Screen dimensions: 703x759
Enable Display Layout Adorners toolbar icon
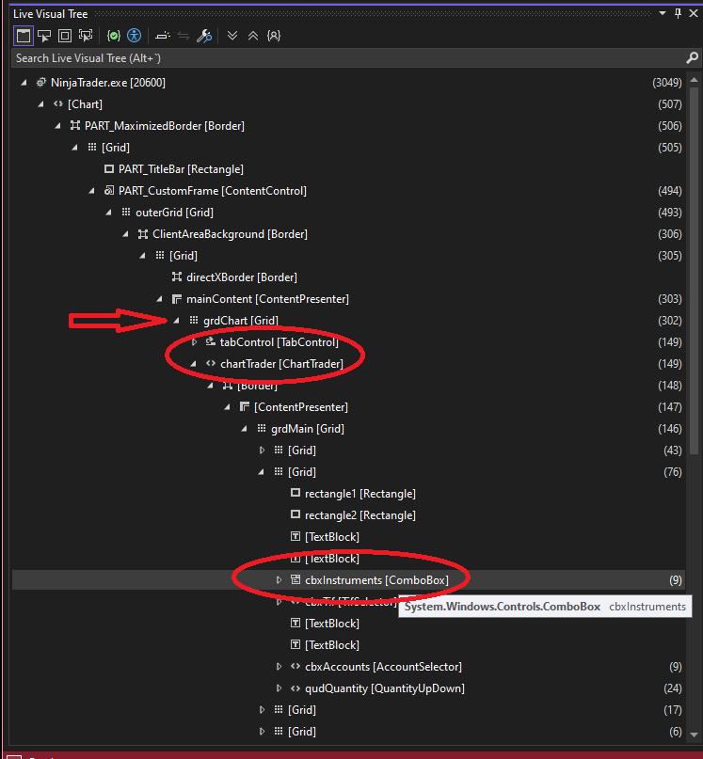[x=65, y=36]
